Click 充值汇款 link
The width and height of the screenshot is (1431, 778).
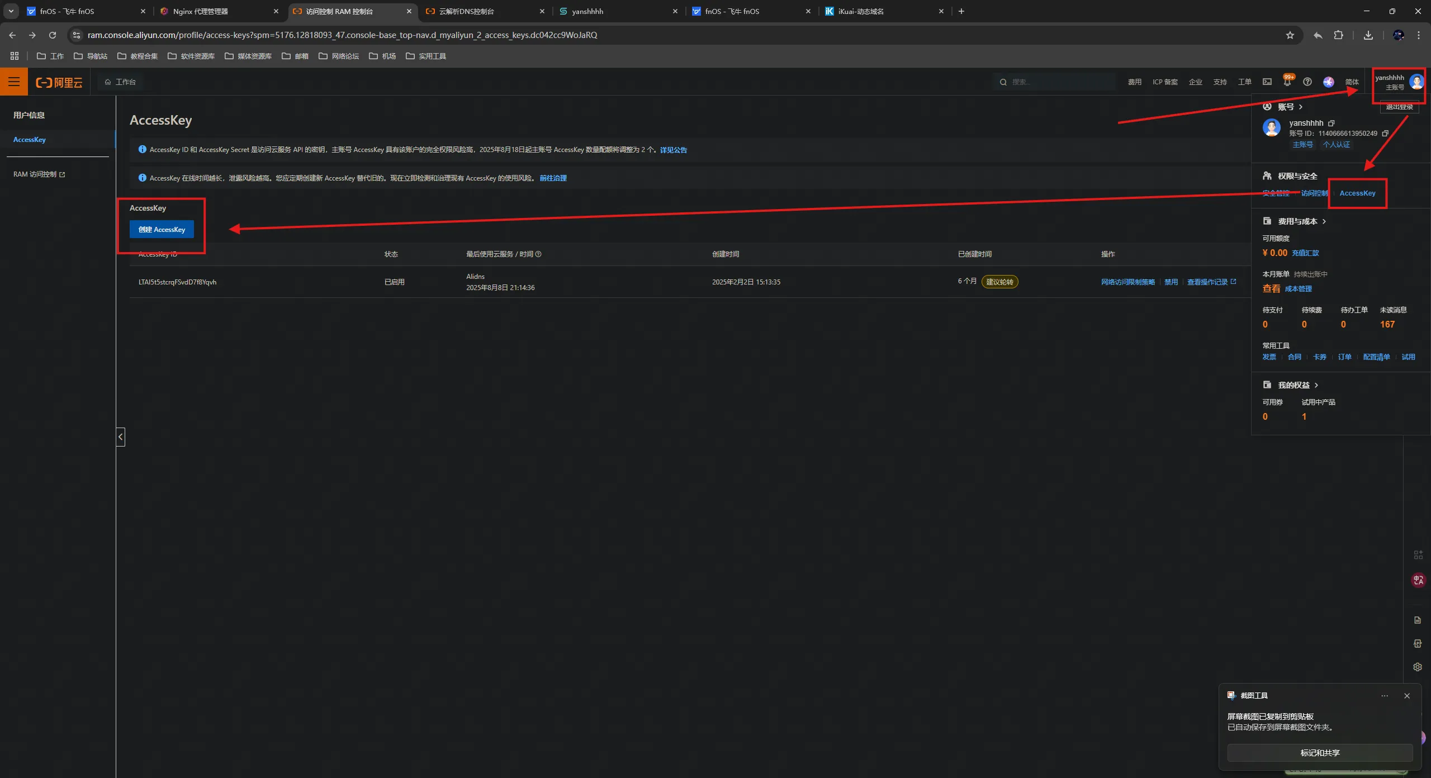(1305, 253)
